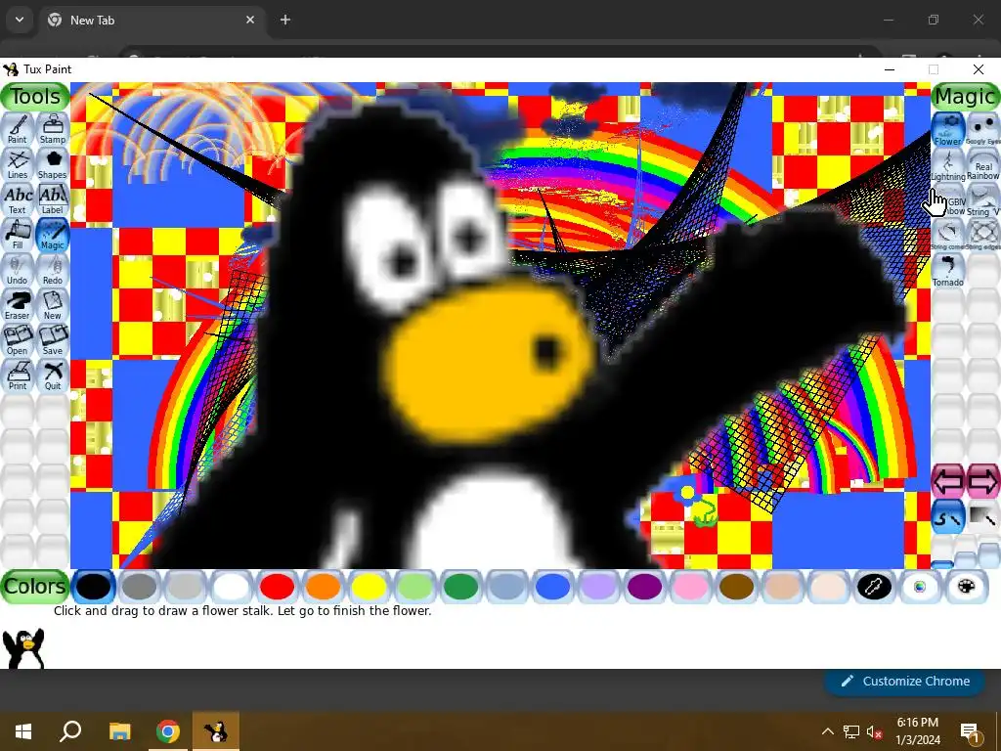Open the rainbow color picker
Screen dimensions: 1001x751
click(x=920, y=587)
